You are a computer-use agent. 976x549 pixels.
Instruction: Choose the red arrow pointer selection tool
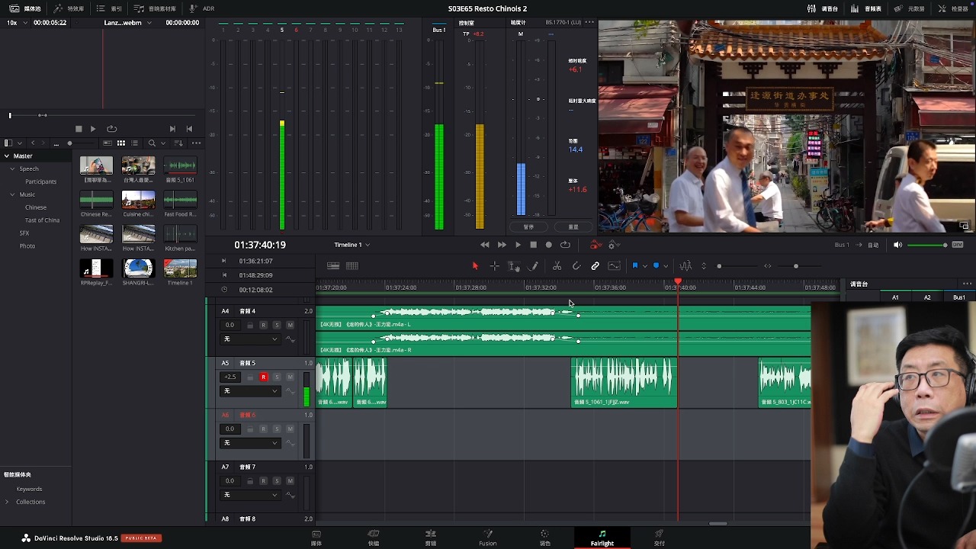pyautogui.click(x=474, y=266)
